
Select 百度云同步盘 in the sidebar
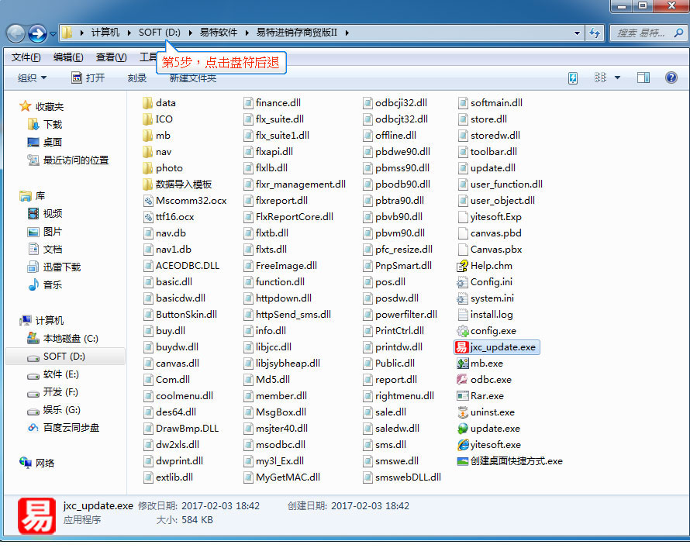(71, 428)
